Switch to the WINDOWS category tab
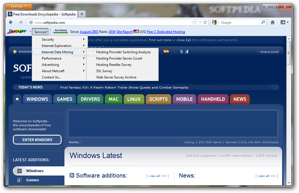299x193 pixels. tap(37, 99)
